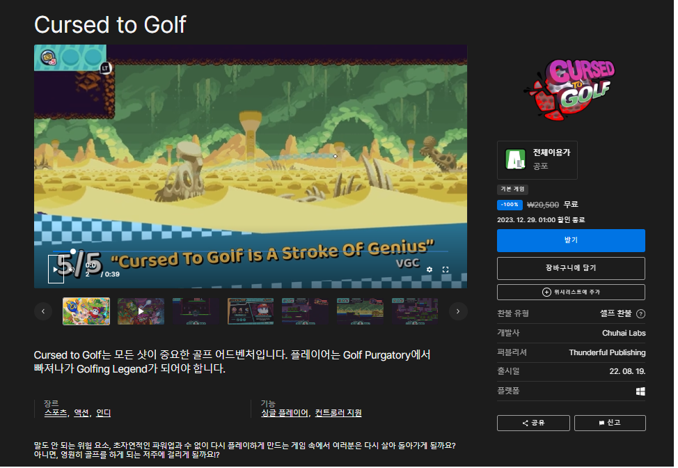Select the fourth thumbnail showing character dialog

pyautogui.click(x=251, y=311)
